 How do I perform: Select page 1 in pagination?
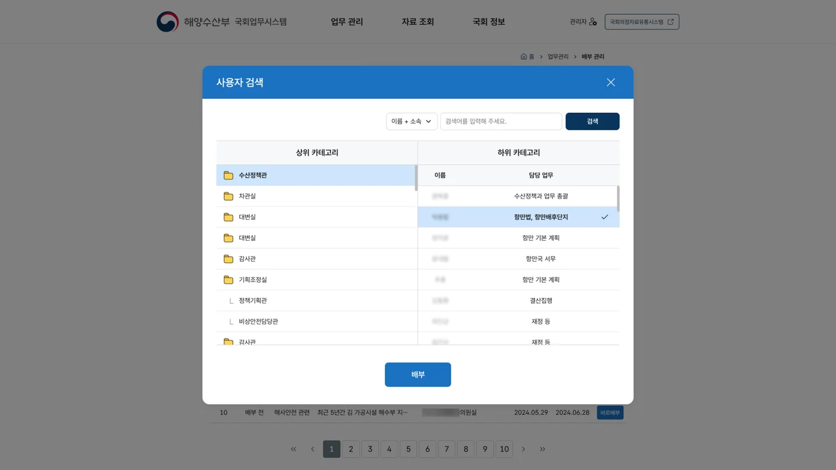[x=332, y=449]
